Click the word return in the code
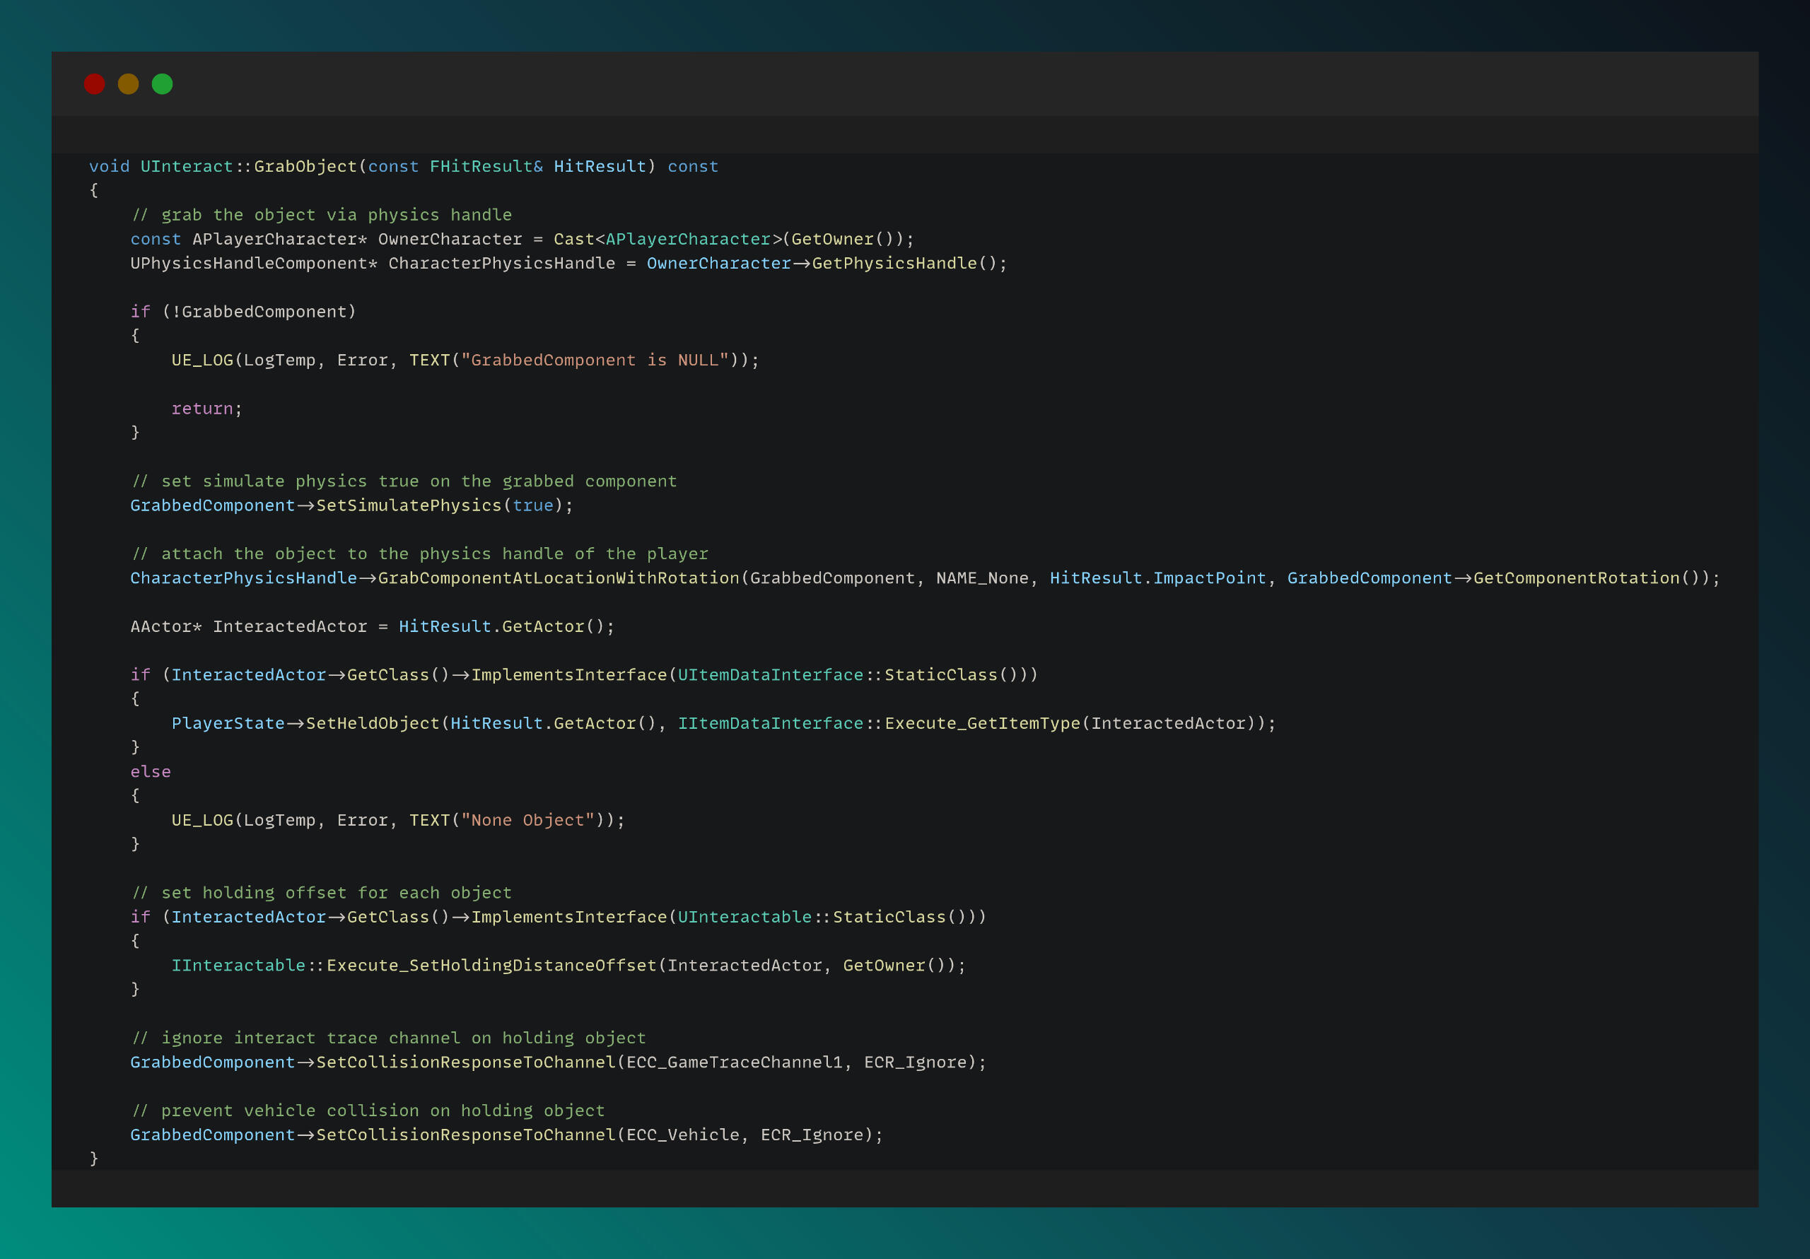The width and height of the screenshot is (1810, 1259). (x=202, y=409)
